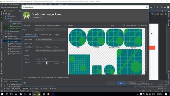Image resolution: width=170 pixels, height=96 pixels.
Task: Open the Icon Type dropdown
Action: point(50,26)
